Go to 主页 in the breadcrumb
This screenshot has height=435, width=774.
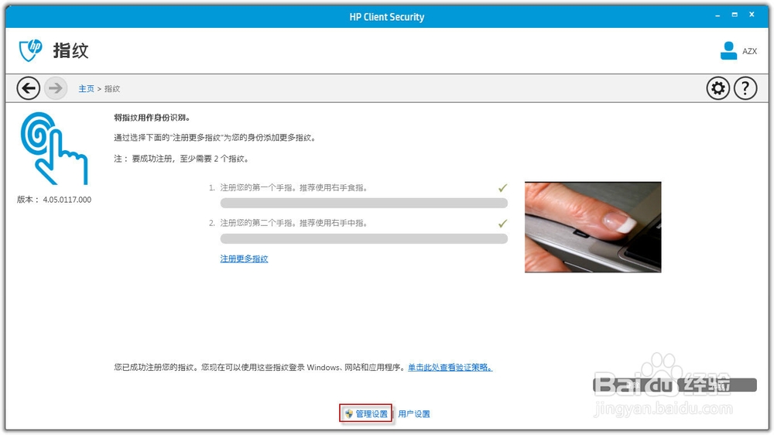tap(86, 89)
